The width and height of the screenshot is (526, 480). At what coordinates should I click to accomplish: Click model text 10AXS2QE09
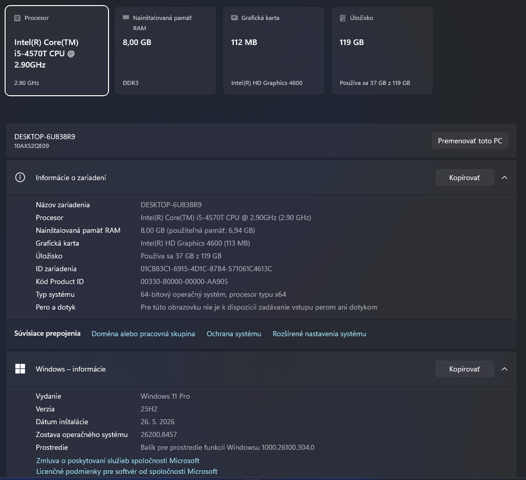click(32, 146)
